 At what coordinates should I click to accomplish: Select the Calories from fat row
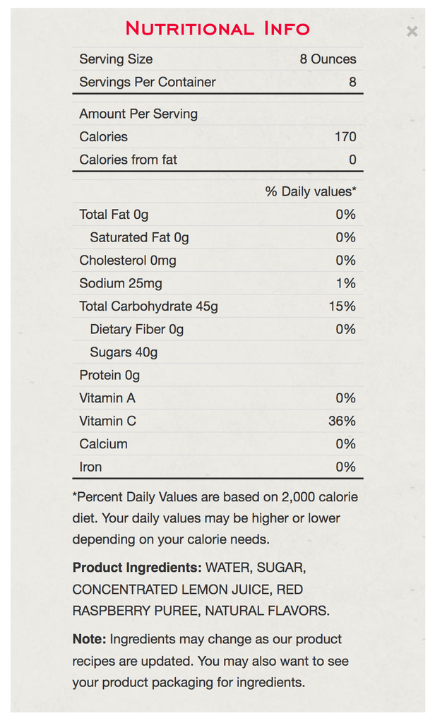coord(218,160)
